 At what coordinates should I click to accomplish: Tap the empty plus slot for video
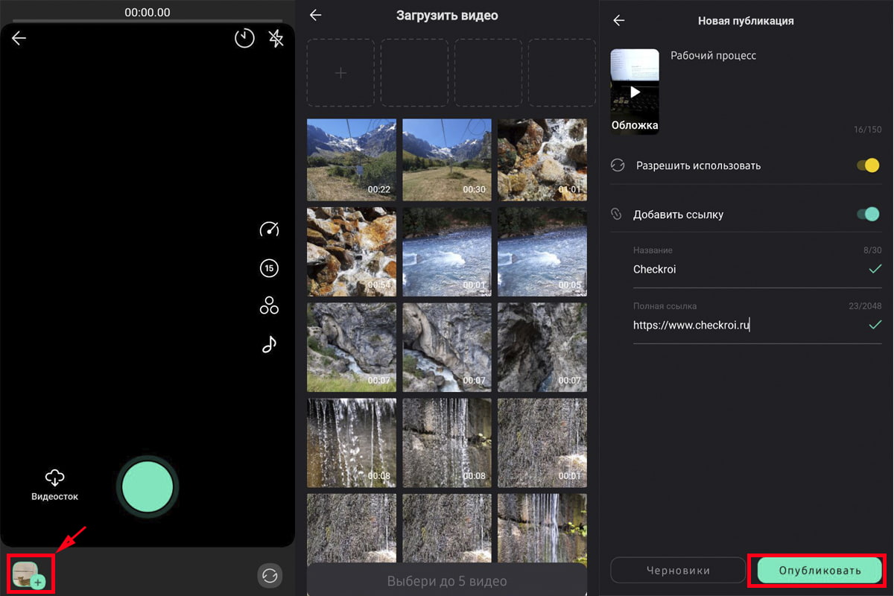point(340,73)
